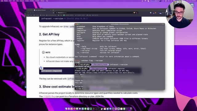The height and width of the screenshot is (111, 197).
Task: Open App Store from the Dock
Action: 110,109
